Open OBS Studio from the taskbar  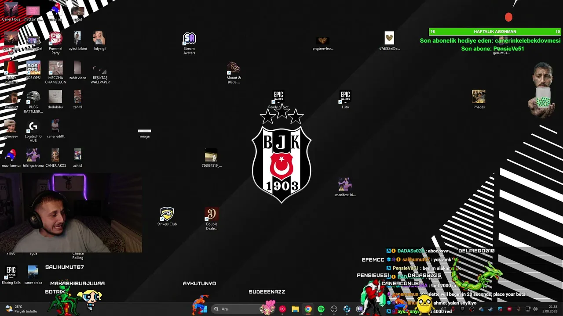334,309
